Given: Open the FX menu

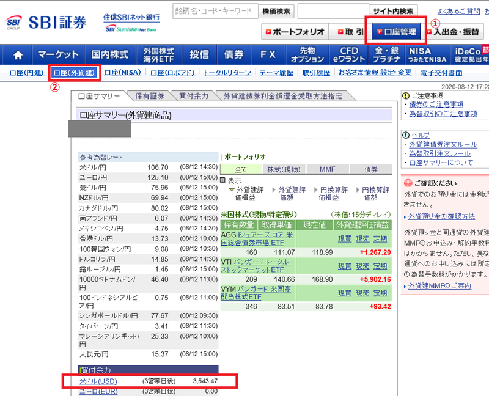Looking at the screenshot, I should coord(268,55).
